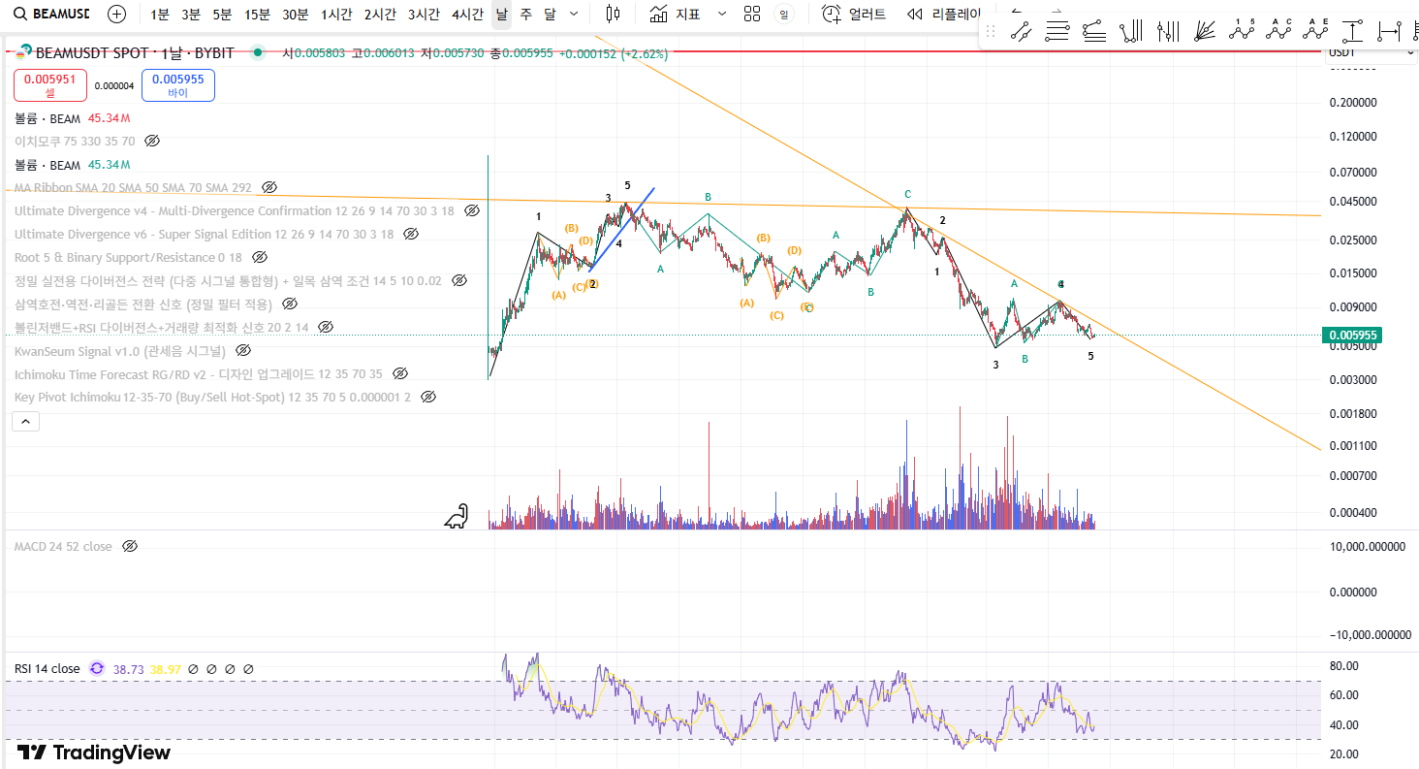Click the purple RSI refresh icon
1419x769 pixels.
tap(96, 669)
